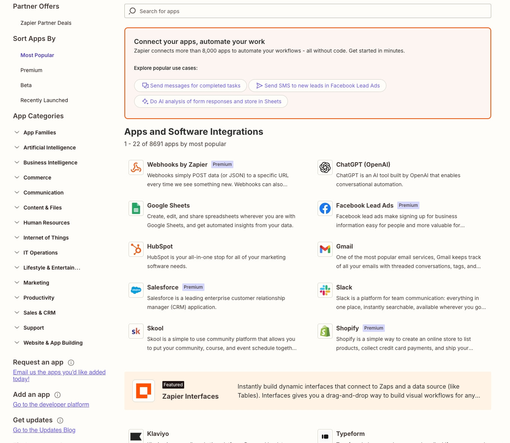
Task: Open the Facebook Lead Ads title link
Action: [x=365, y=205]
